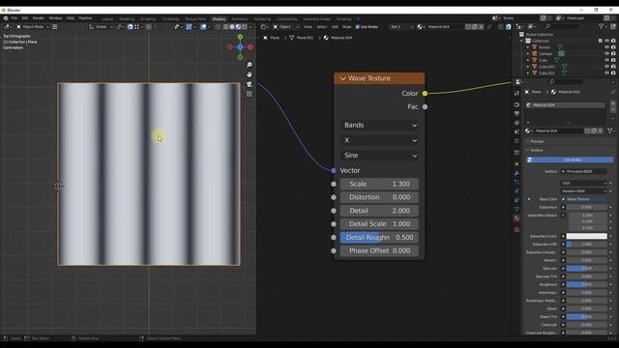619x348 pixels.
Task: Open the Render menu
Action: 39,18
